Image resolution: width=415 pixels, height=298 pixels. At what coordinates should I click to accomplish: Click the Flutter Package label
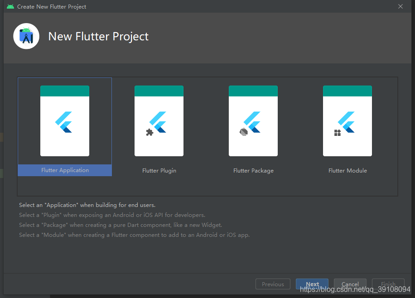pos(253,171)
